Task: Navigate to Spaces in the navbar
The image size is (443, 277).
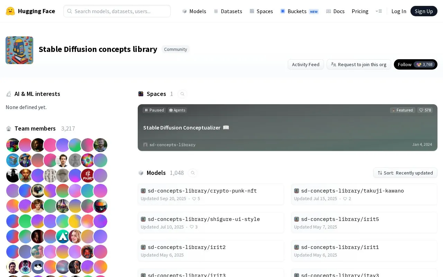Action: [261, 11]
